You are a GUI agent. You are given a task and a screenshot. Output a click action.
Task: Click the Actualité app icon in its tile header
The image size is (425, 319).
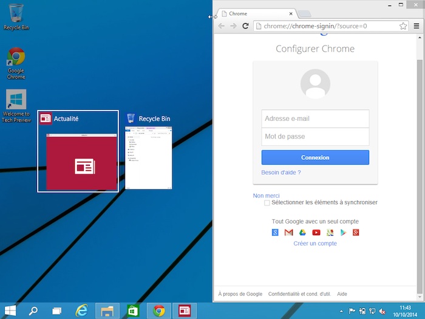pyautogui.click(x=46, y=118)
